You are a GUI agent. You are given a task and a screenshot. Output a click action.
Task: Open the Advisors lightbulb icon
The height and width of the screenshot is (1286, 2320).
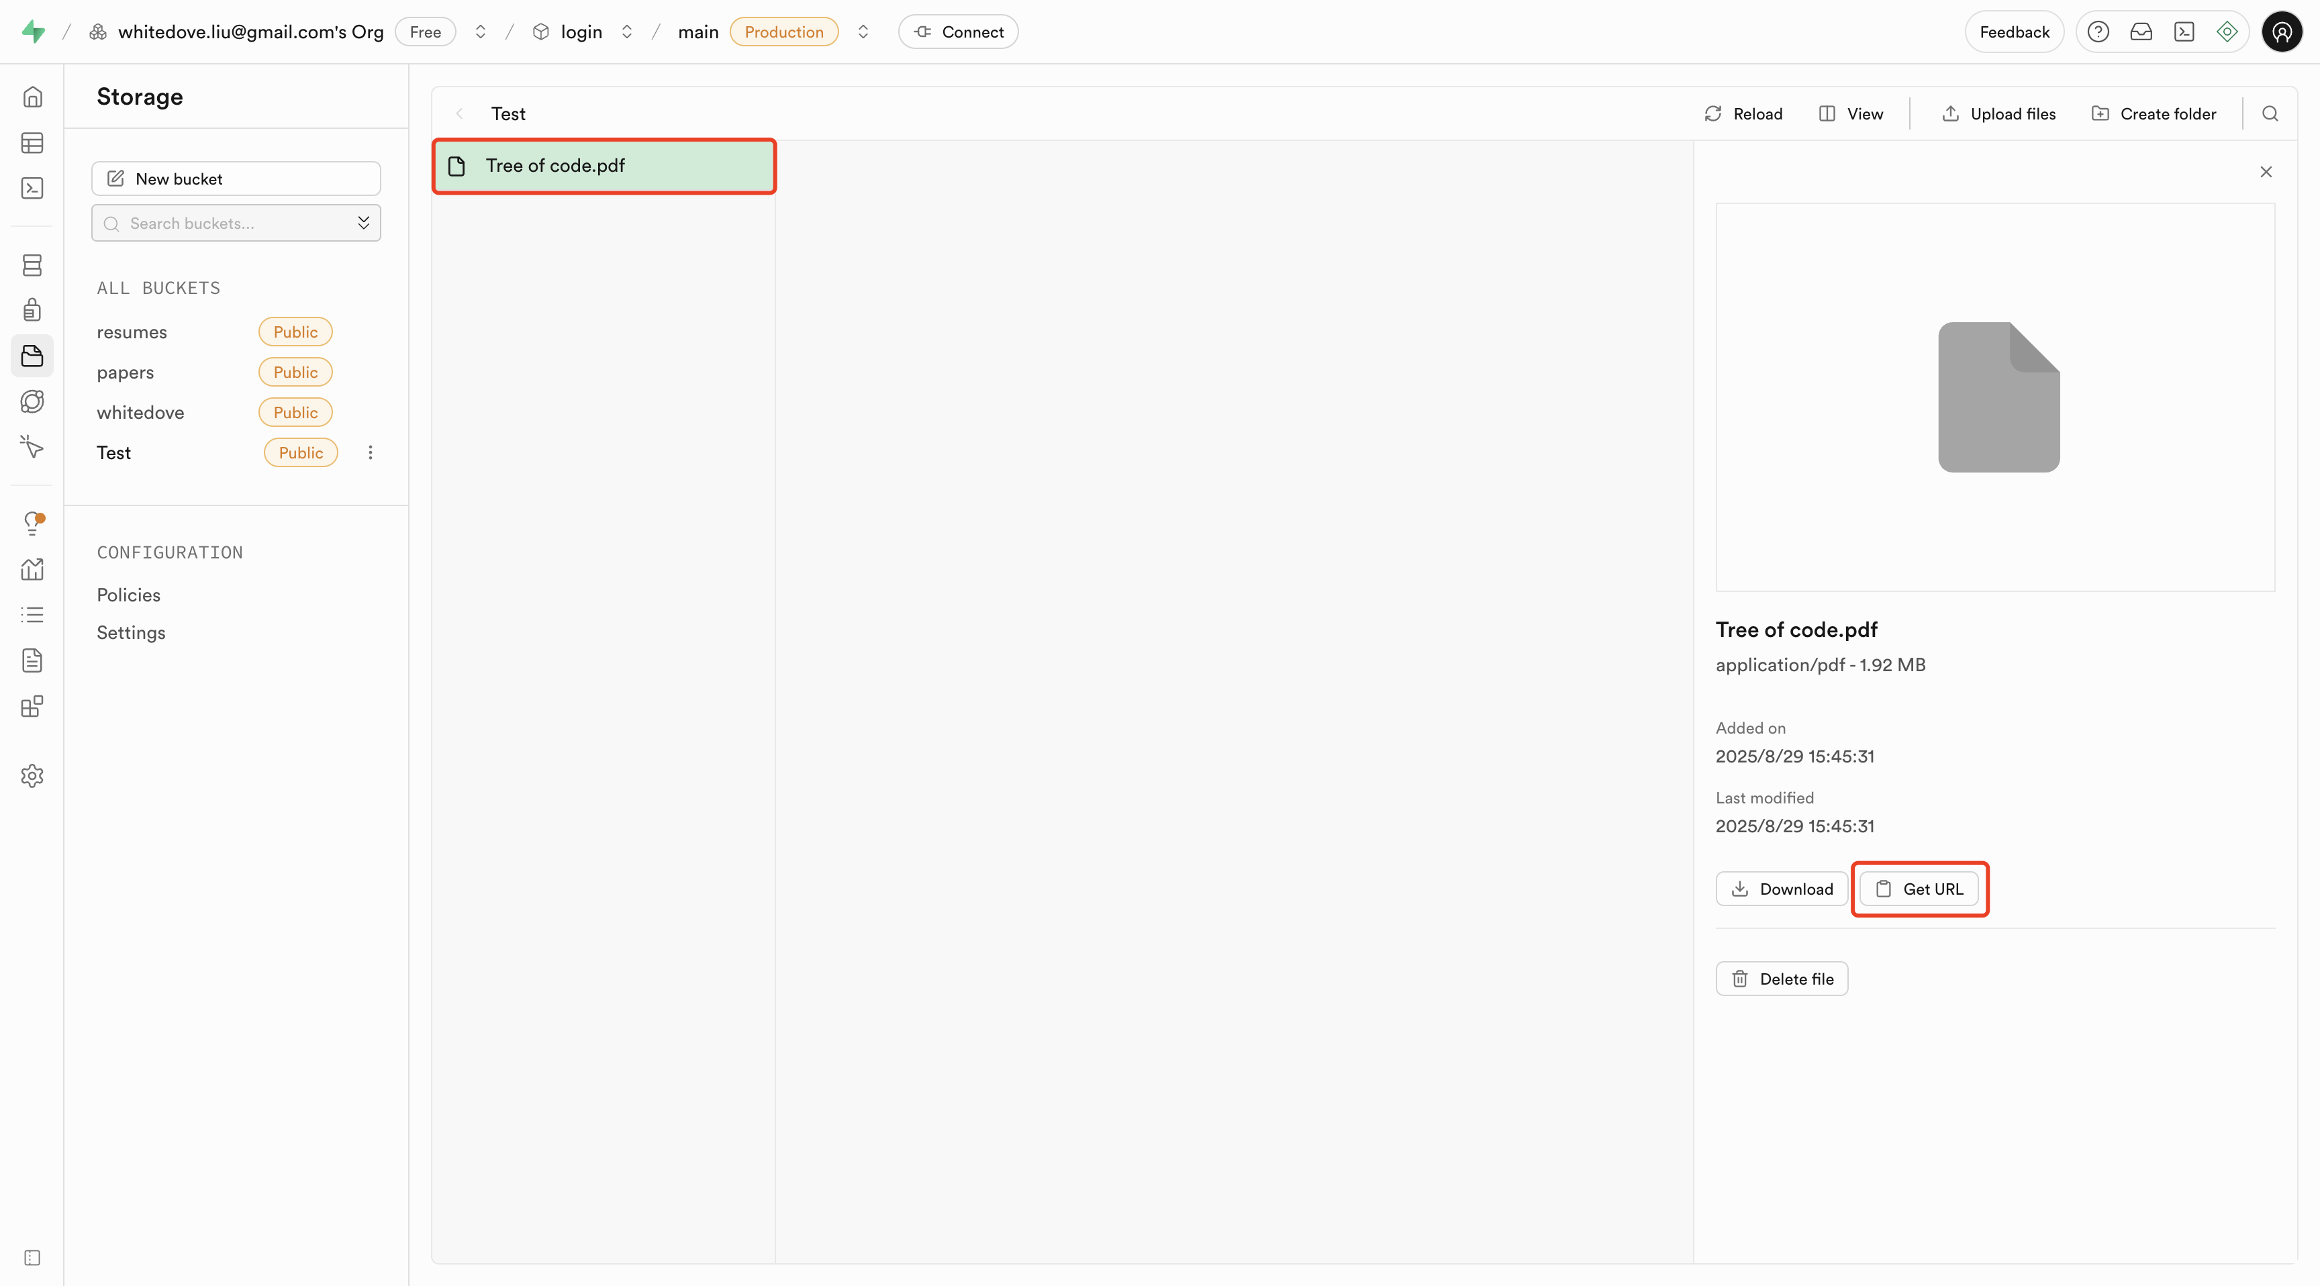point(32,522)
